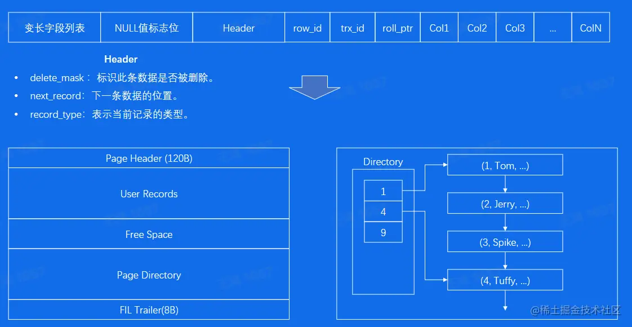This screenshot has width=632, height=327.
Task: Select the roll_ptr cell
Action: click(x=398, y=28)
